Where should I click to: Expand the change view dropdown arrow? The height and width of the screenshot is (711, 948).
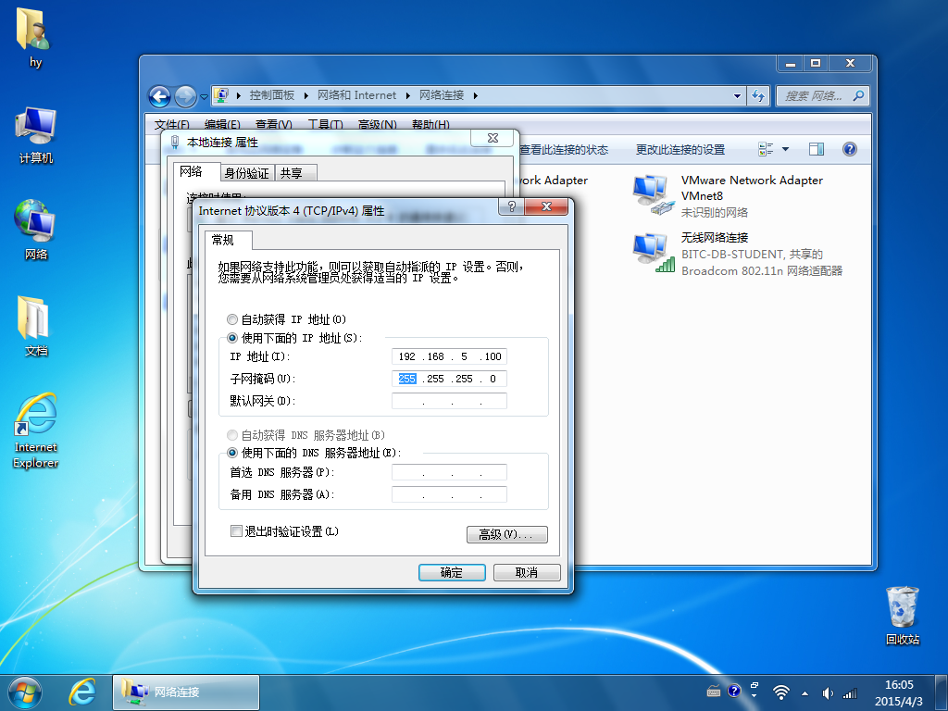785,149
